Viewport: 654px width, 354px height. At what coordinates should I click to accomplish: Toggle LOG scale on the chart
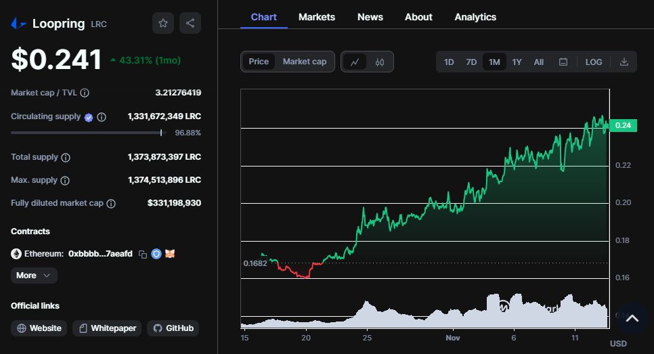[x=594, y=62]
